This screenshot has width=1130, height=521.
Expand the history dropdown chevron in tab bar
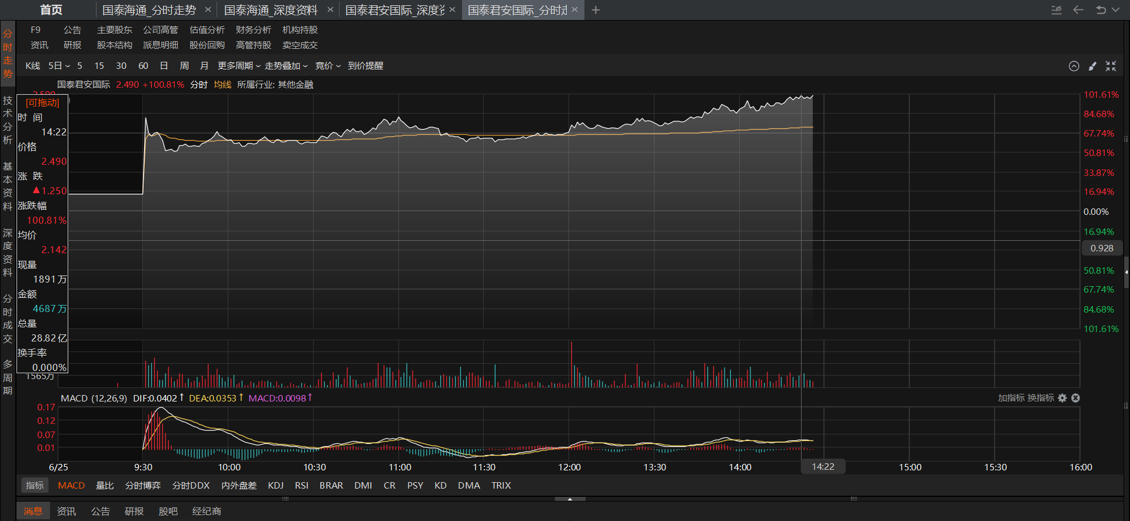[1115, 10]
